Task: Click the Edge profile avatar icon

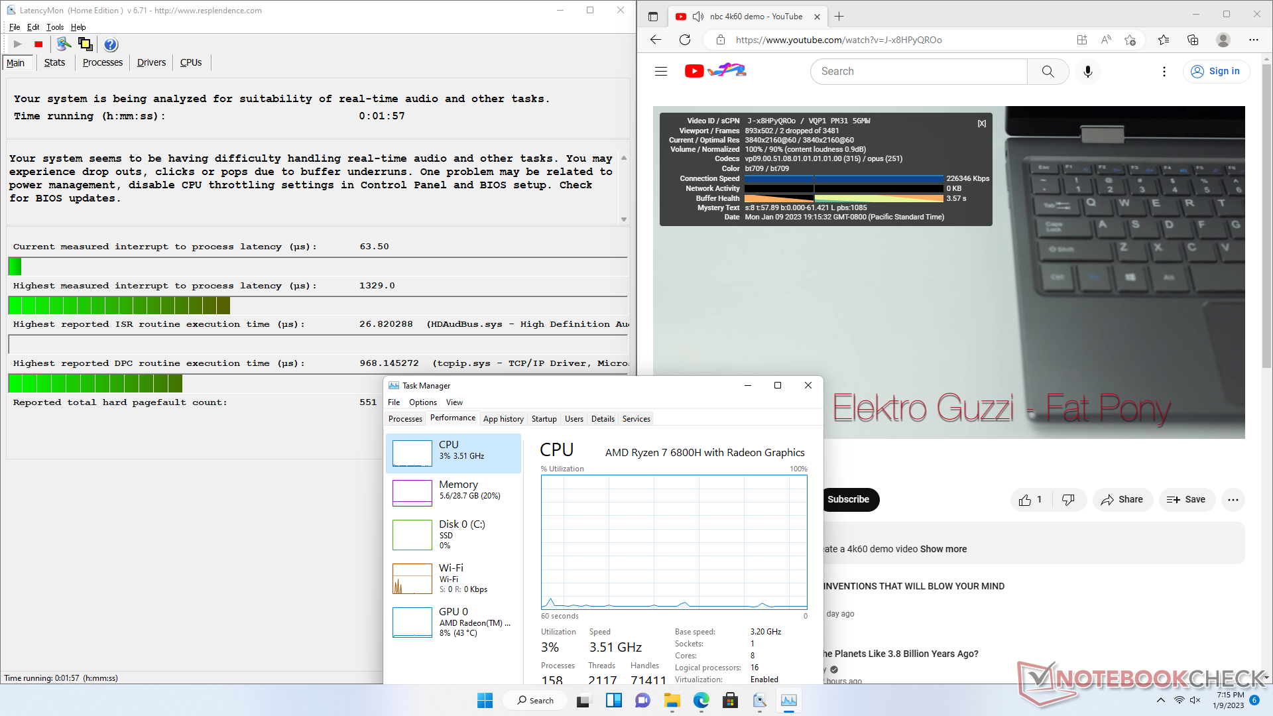Action: [x=1223, y=40]
